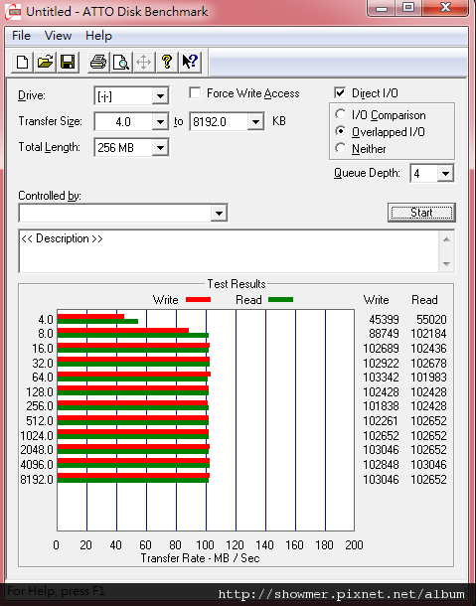Click inside the Description text box
476x606 pixels.
pyautogui.click(x=229, y=251)
